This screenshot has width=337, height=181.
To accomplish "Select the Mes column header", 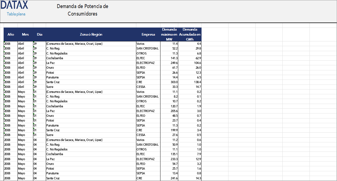I will [25, 34].
